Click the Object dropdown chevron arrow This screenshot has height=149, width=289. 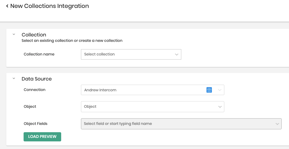220,107
